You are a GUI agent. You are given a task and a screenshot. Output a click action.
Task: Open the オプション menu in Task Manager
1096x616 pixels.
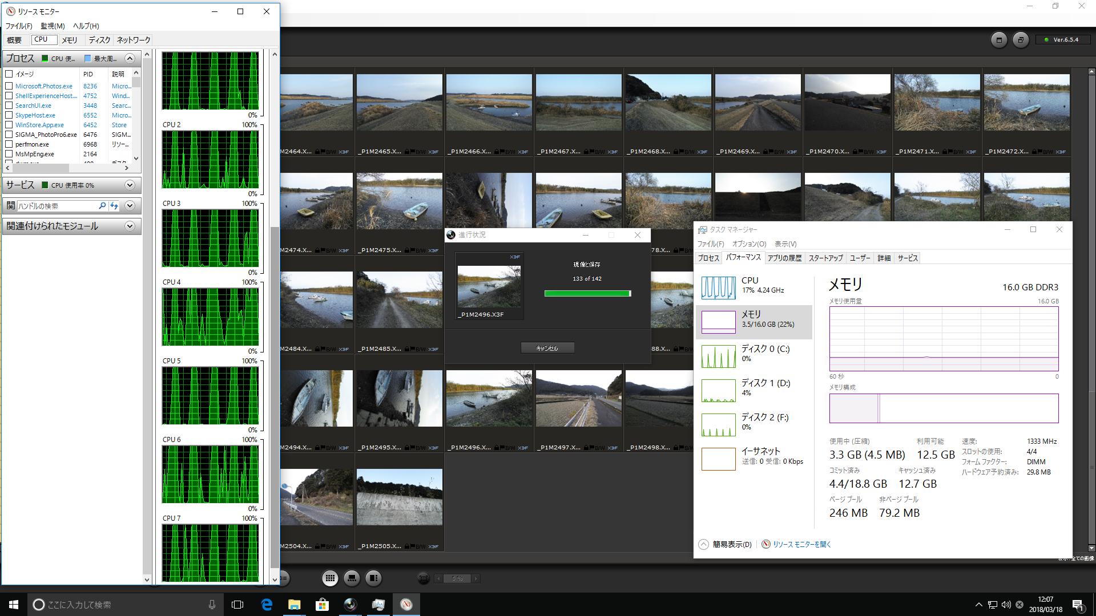[x=749, y=244]
